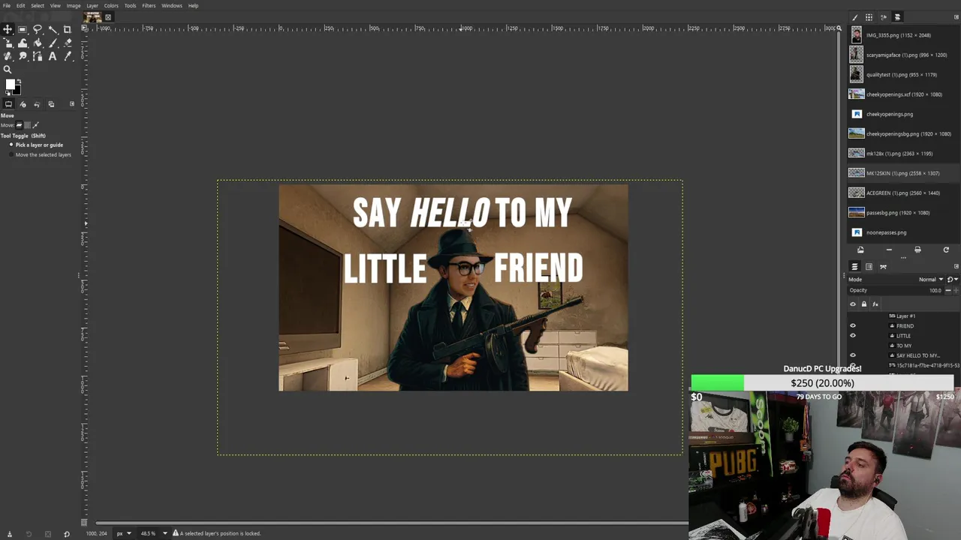
Task: Select the Smudge tool
Action: pos(23,56)
